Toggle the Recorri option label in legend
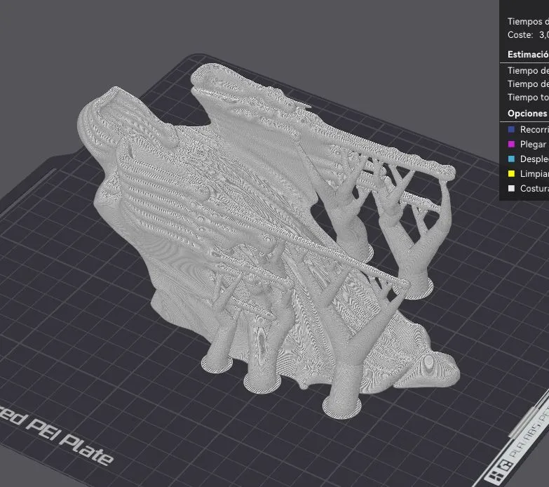Image resolution: width=549 pixels, height=487 pixels. coord(534,130)
